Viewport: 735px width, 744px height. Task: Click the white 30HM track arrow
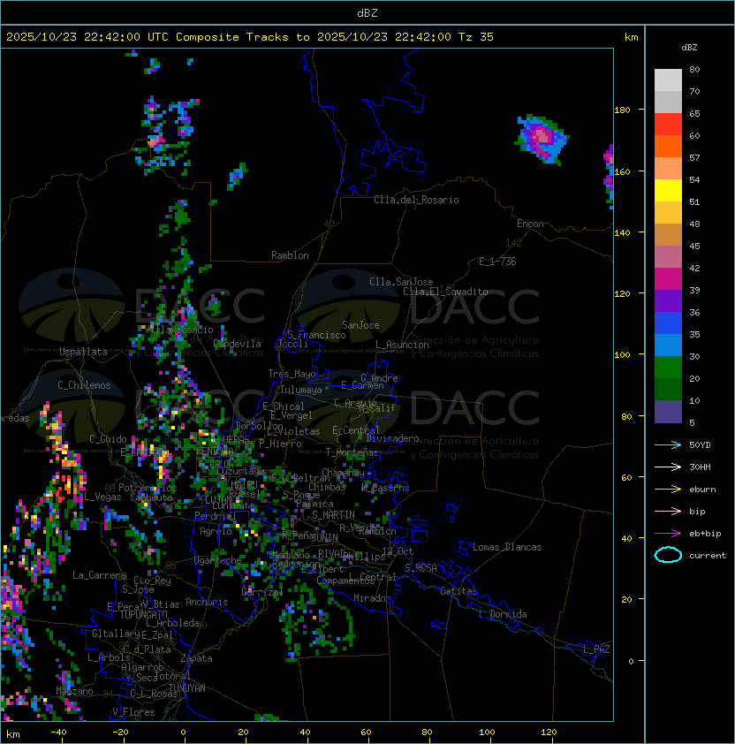pyautogui.click(x=668, y=467)
